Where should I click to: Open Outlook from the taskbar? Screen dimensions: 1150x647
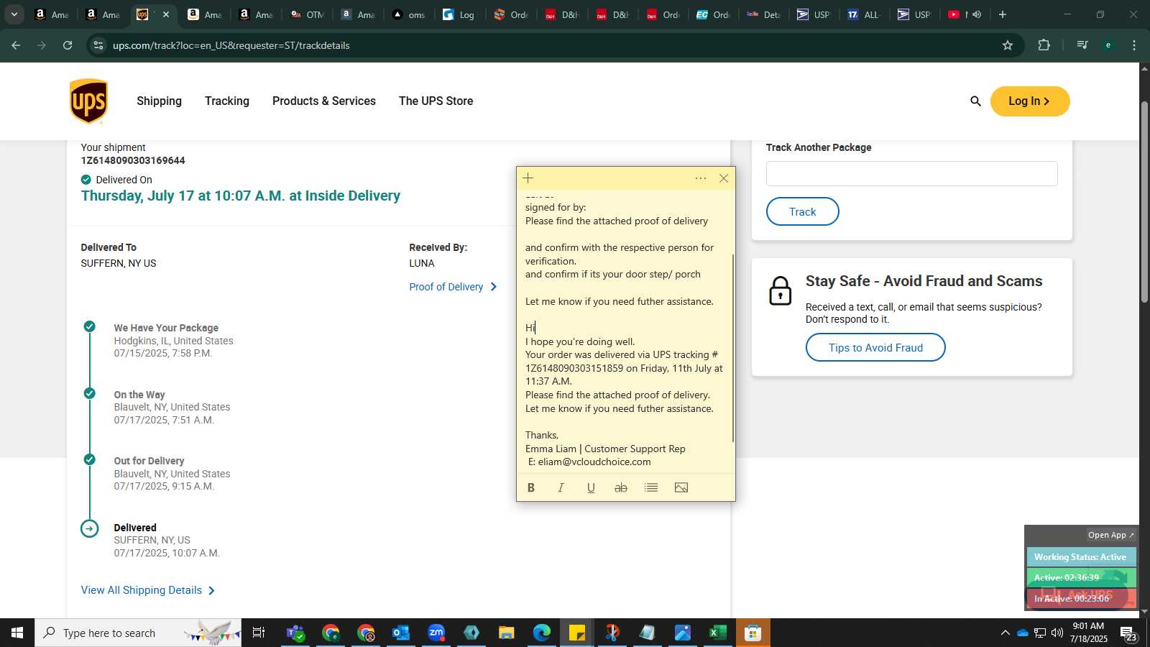pos(401,633)
